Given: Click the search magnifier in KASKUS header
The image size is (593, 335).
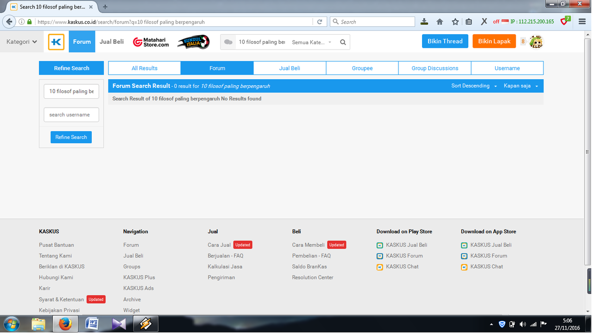Looking at the screenshot, I should click(x=343, y=42).
